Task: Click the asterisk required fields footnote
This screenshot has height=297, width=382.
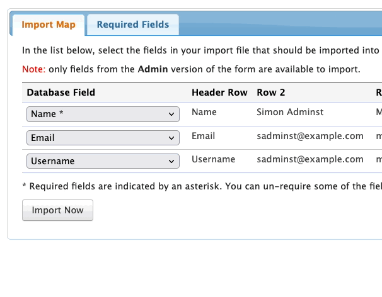Action: coord(202,186)
